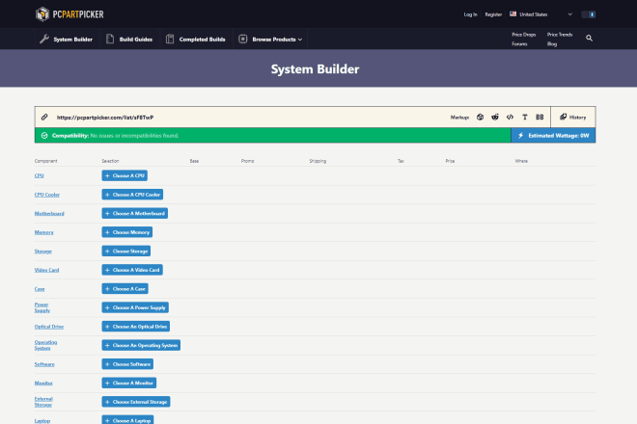The height and width of the screenshot is (424, 637).
Task: Open the Operating System component link
Action: pos(45,345)
